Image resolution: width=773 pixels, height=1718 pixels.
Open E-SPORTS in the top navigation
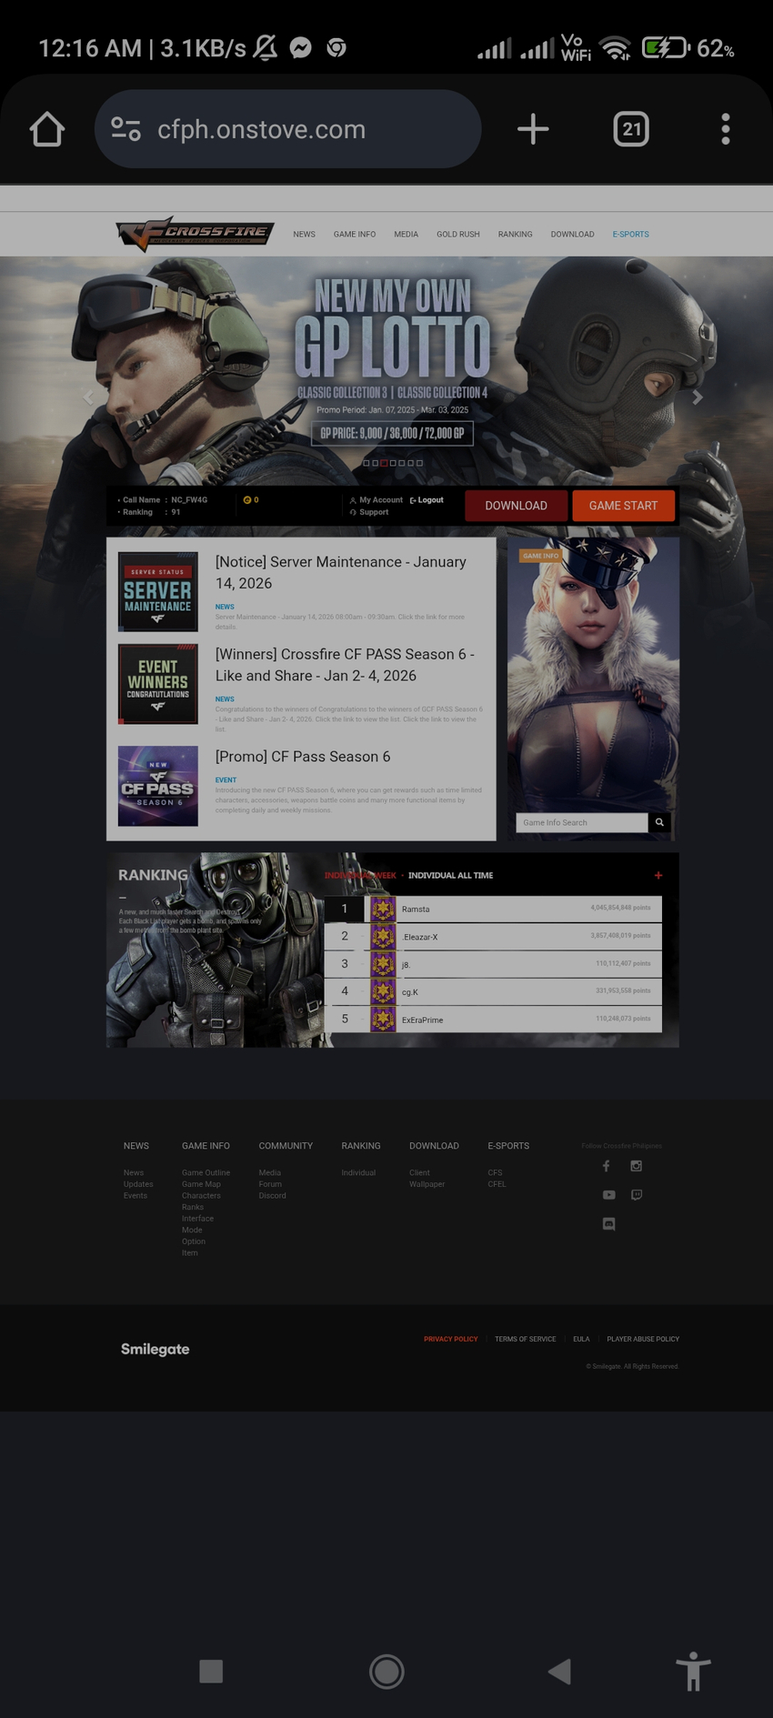tap(630, 235)
